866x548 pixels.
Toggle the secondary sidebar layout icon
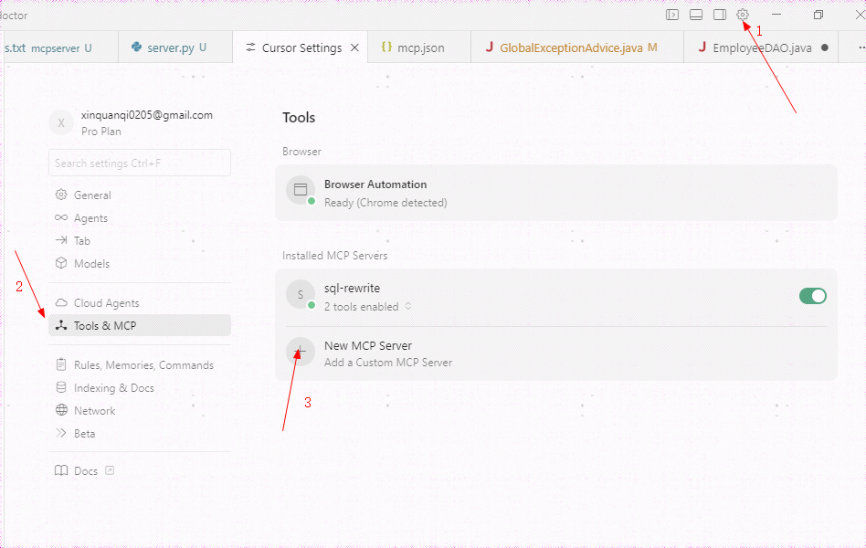pyautogui.click(x=720, y=15)
